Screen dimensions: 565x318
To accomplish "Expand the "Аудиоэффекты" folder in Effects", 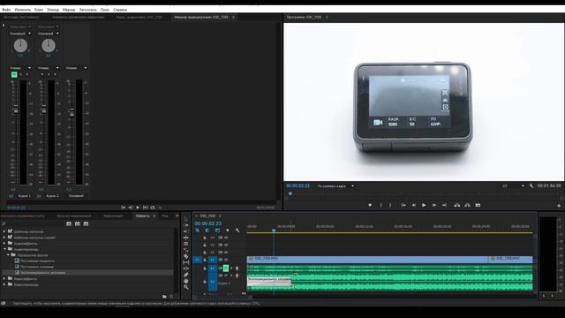I will tap(4, 244).
